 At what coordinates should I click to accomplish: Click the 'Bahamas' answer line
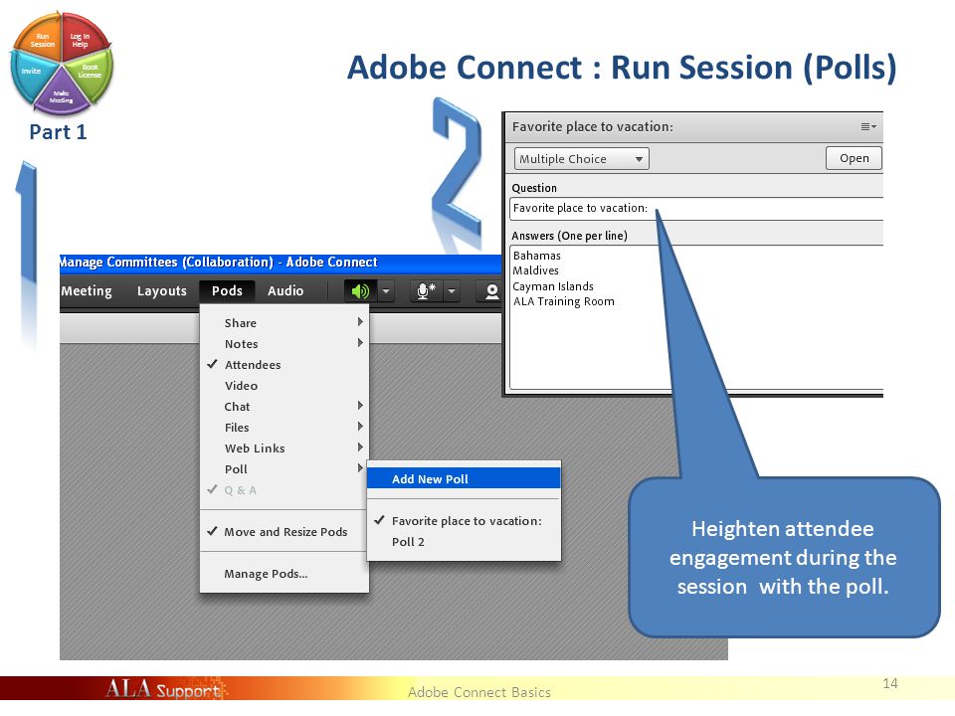(x=536, y=256)
